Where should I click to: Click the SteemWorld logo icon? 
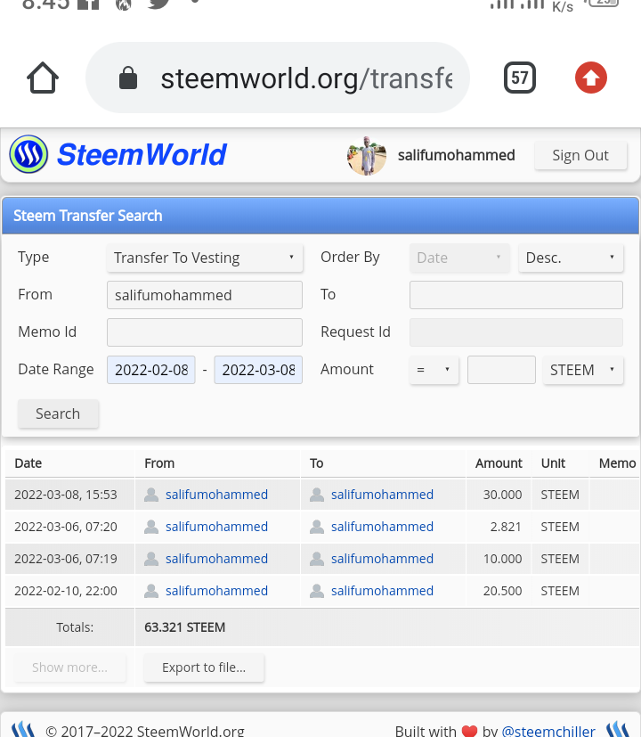click(28, 154)
